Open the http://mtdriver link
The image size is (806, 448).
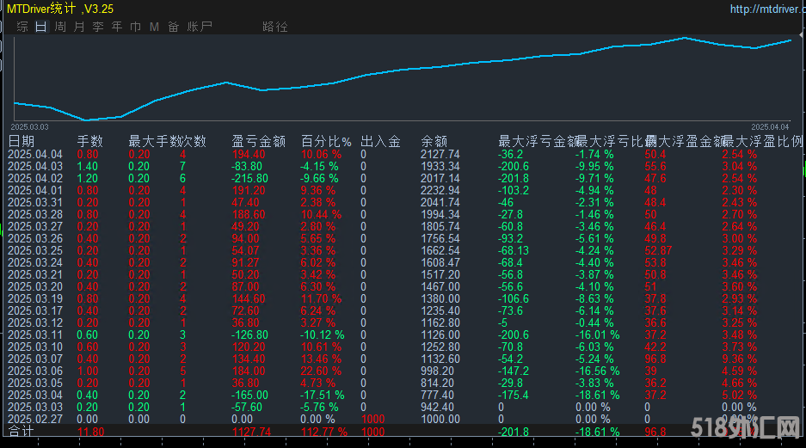click(767, 9)
